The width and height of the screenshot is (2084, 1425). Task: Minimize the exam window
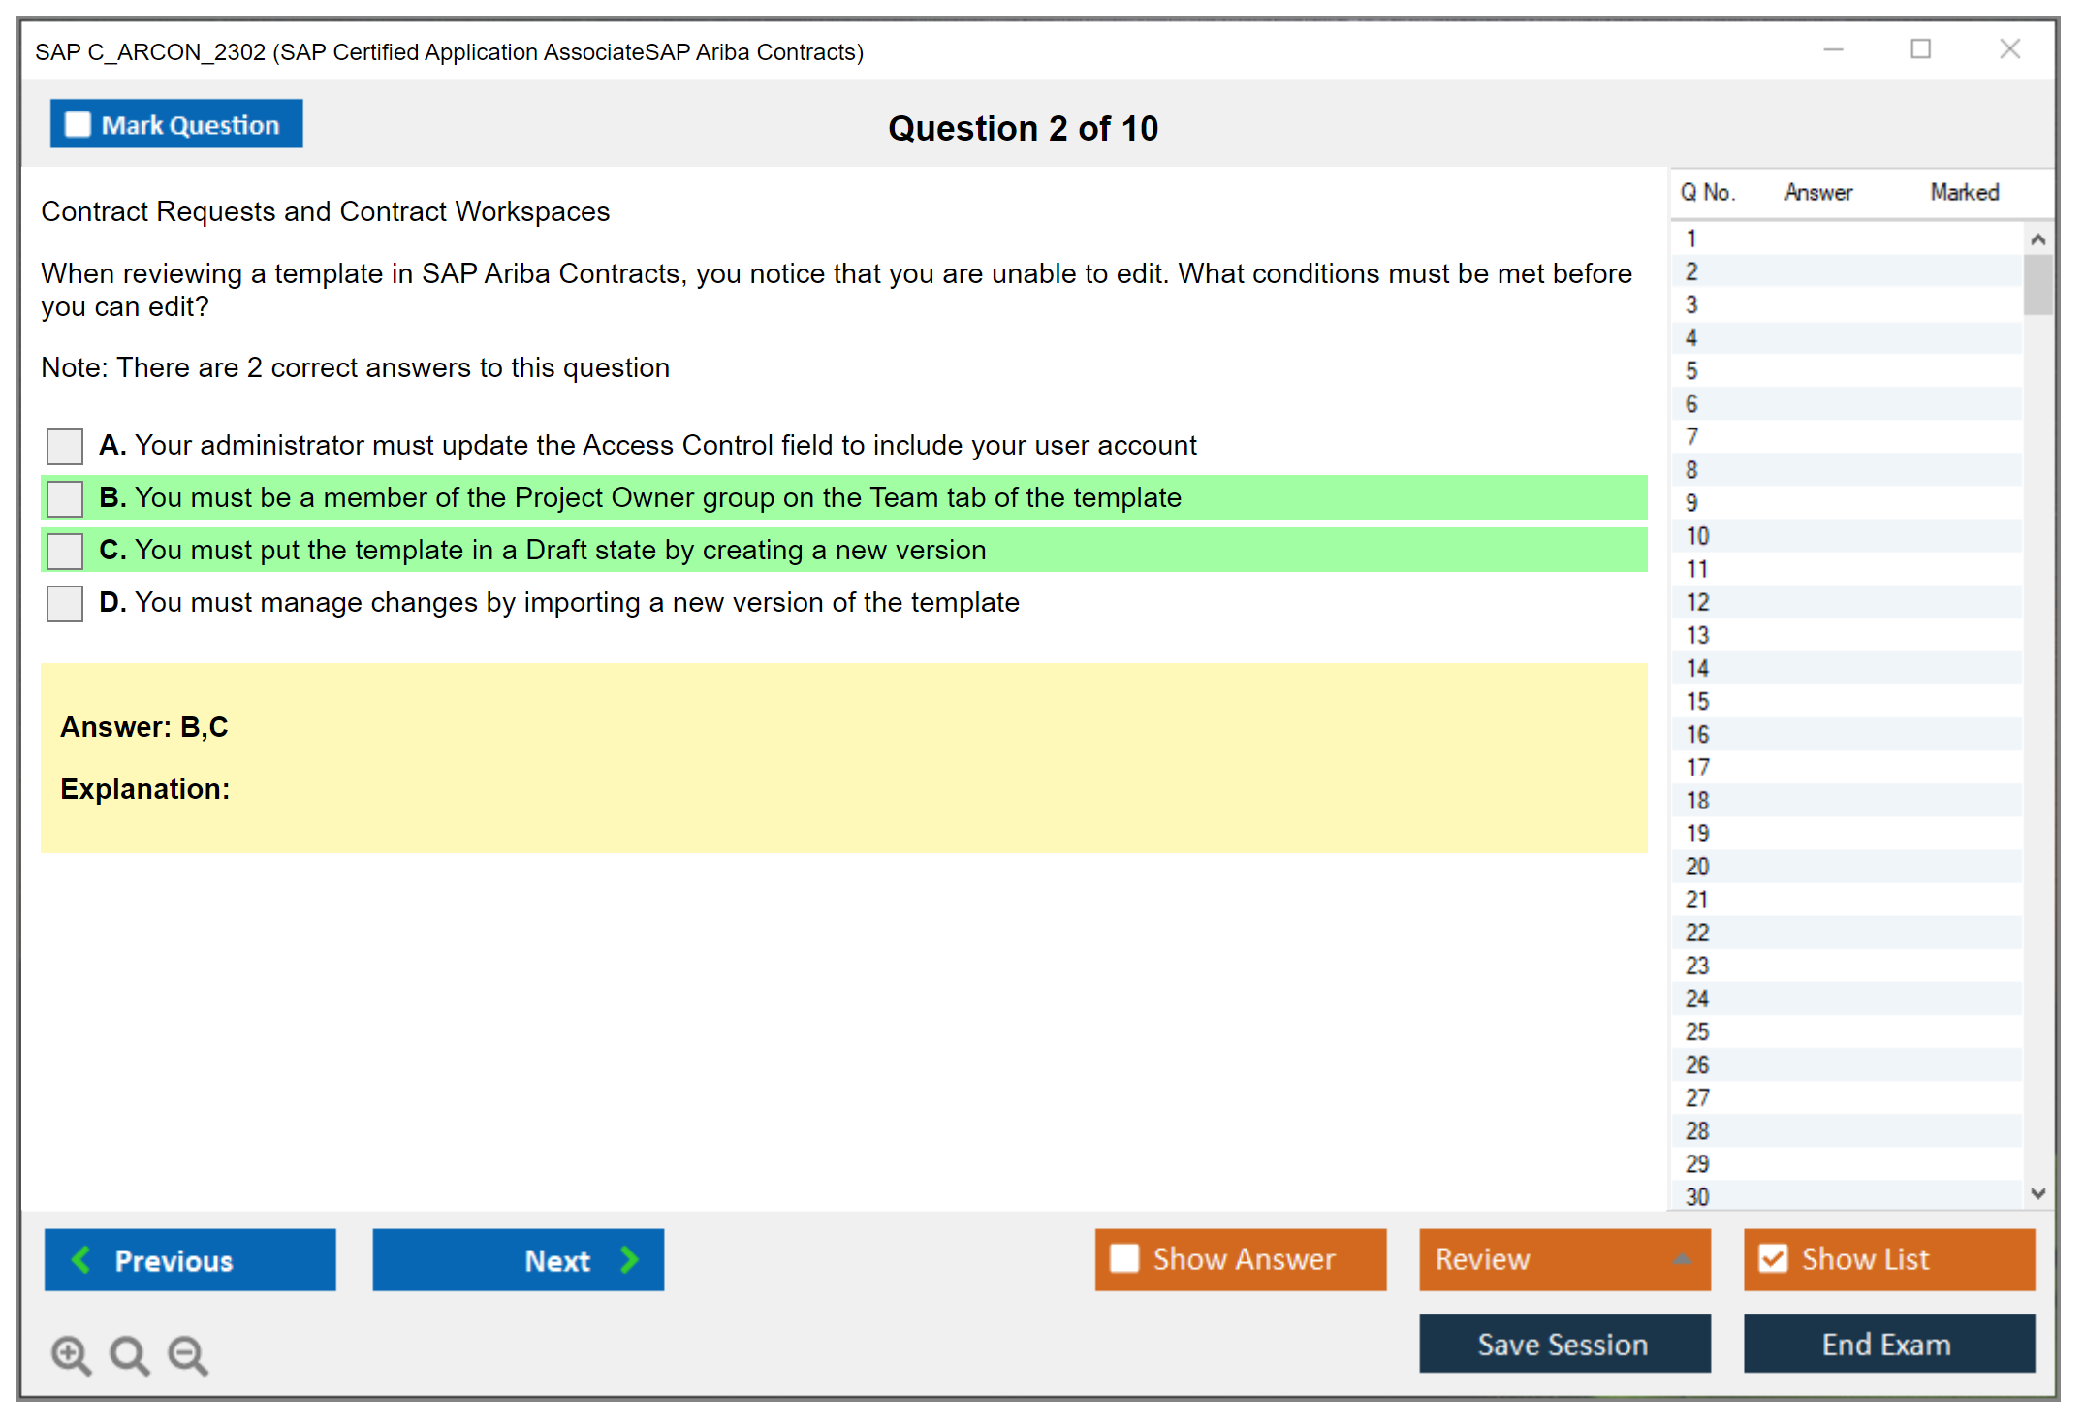[1833, 49]
